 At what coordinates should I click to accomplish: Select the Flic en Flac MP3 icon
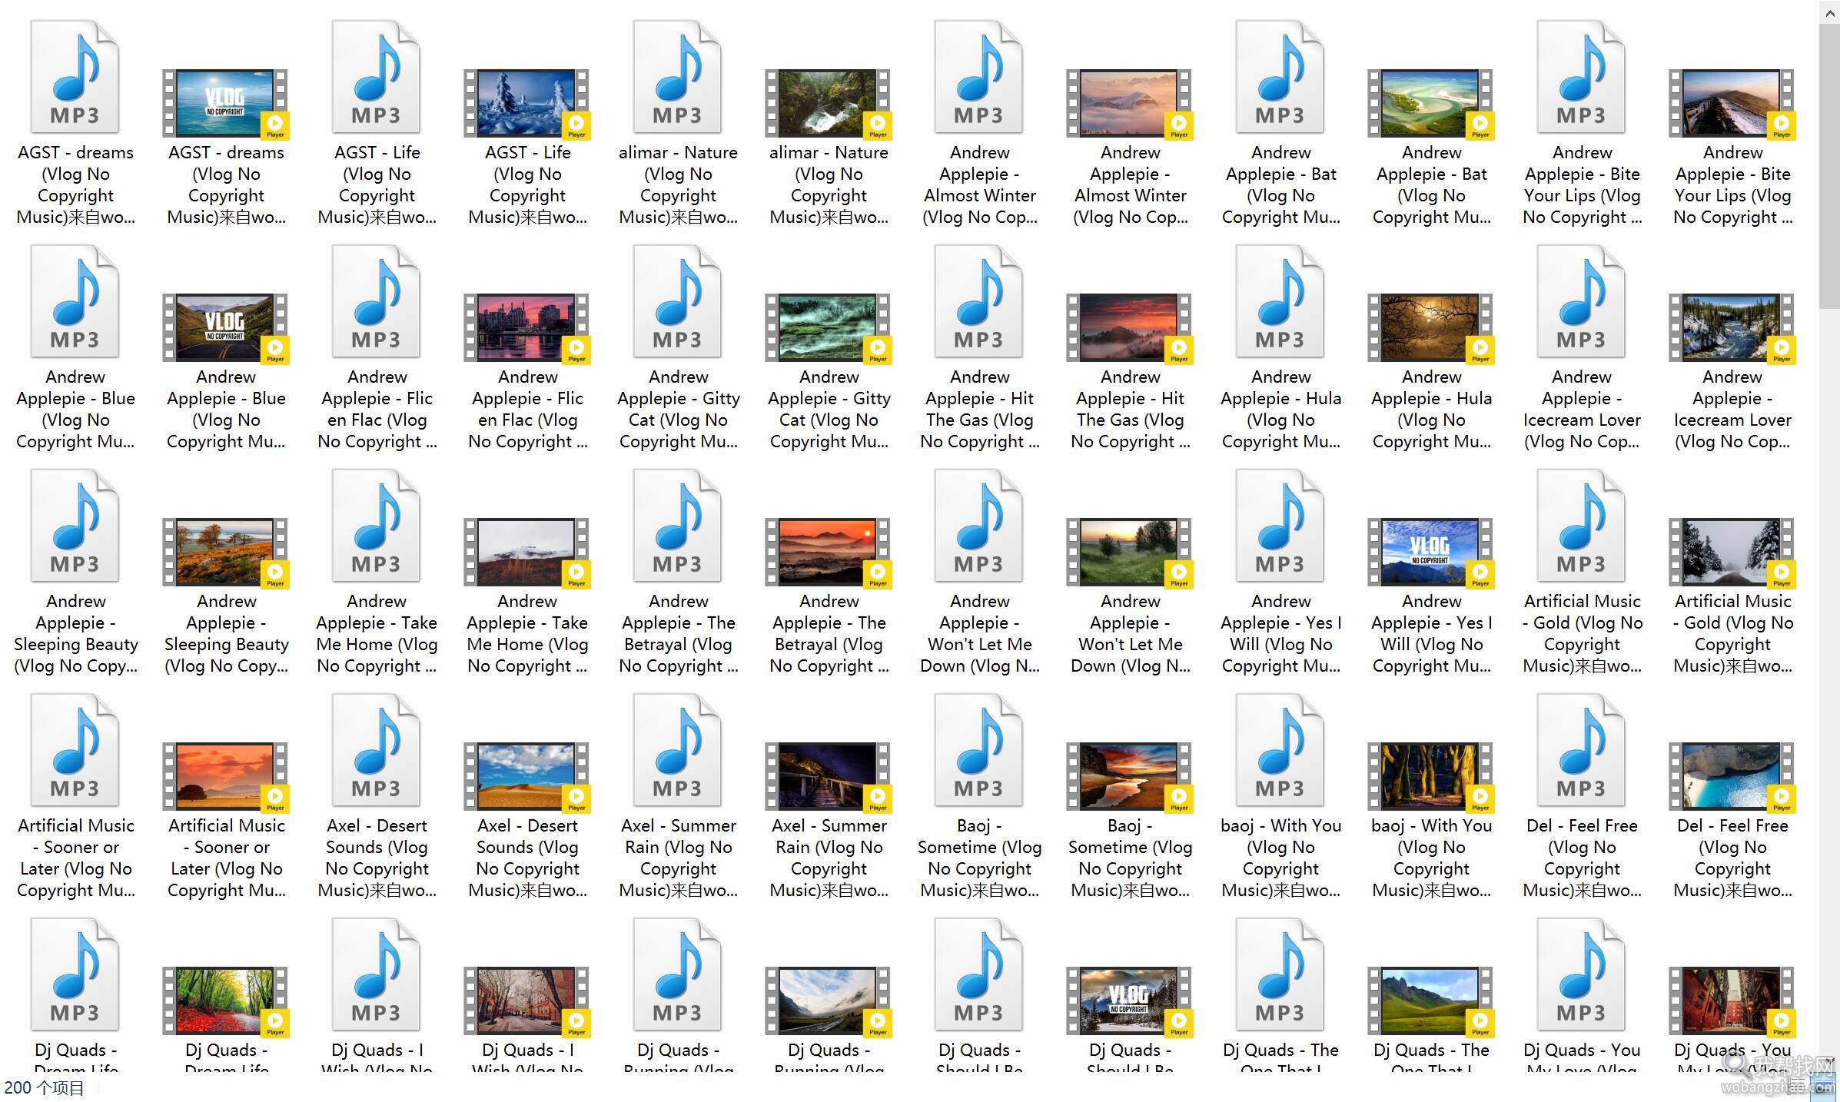376,301
